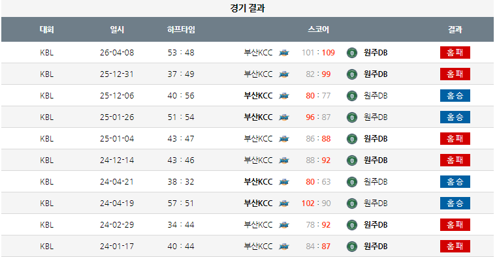Click the 홈패 badge for 24-02-29

tap(455, 225)
